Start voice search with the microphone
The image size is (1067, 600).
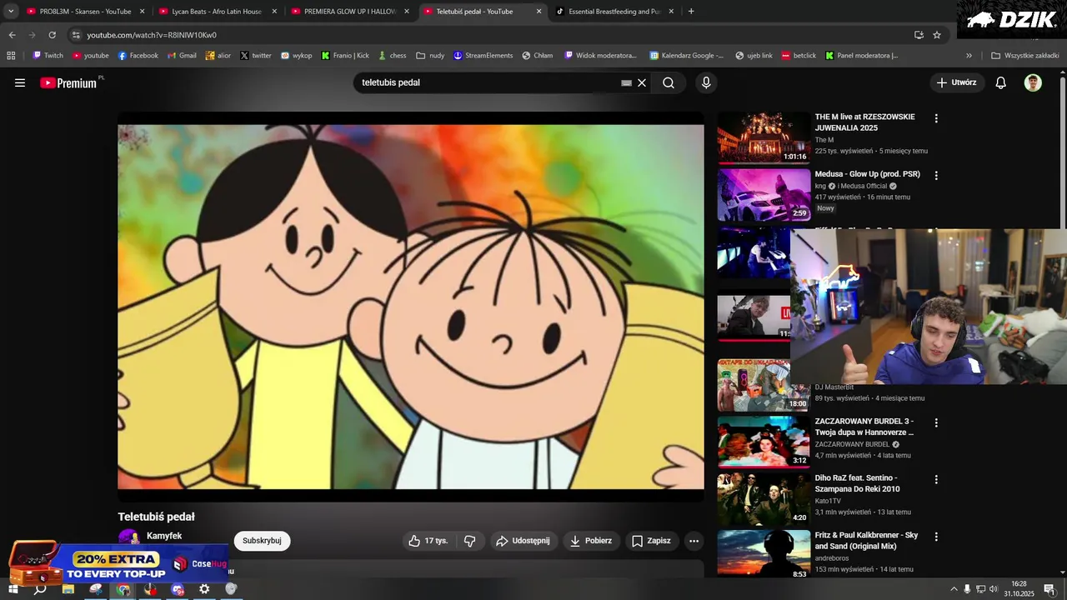(706, 82)
